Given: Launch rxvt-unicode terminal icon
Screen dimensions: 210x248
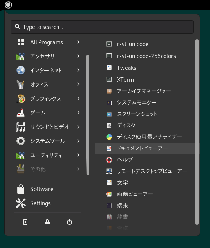Looking at the screenshot, I should coord(109,44).
